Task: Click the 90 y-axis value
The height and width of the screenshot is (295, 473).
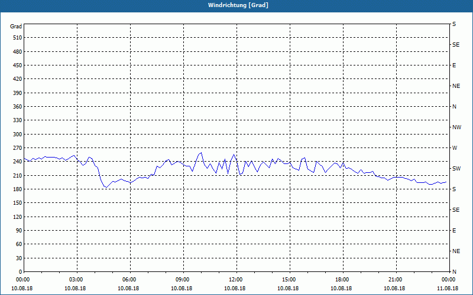Action: 19,231
